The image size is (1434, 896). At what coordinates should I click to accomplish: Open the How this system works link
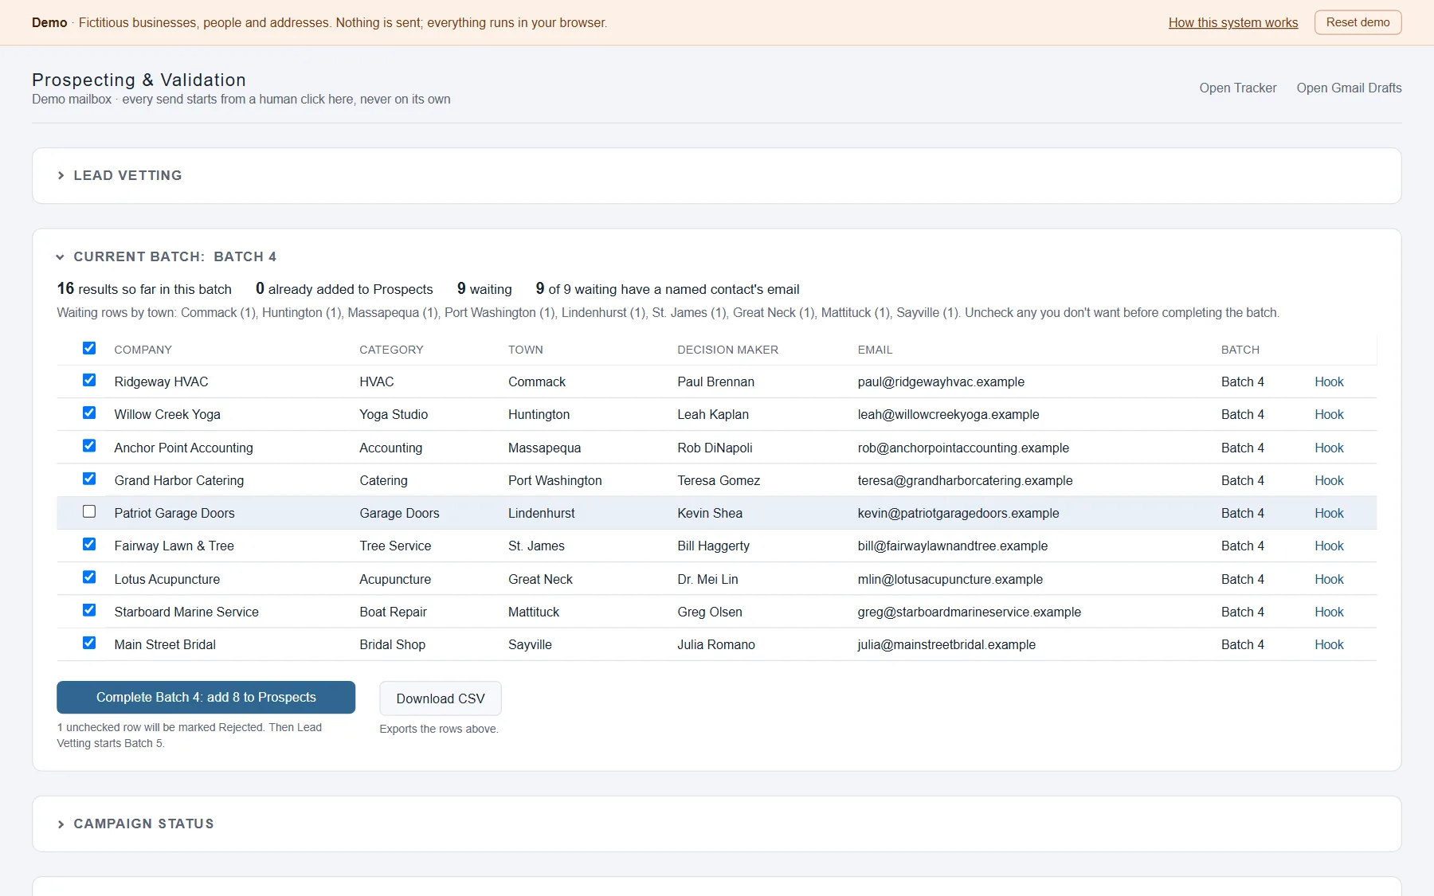pyautogui.click(x=1233, y=22)
